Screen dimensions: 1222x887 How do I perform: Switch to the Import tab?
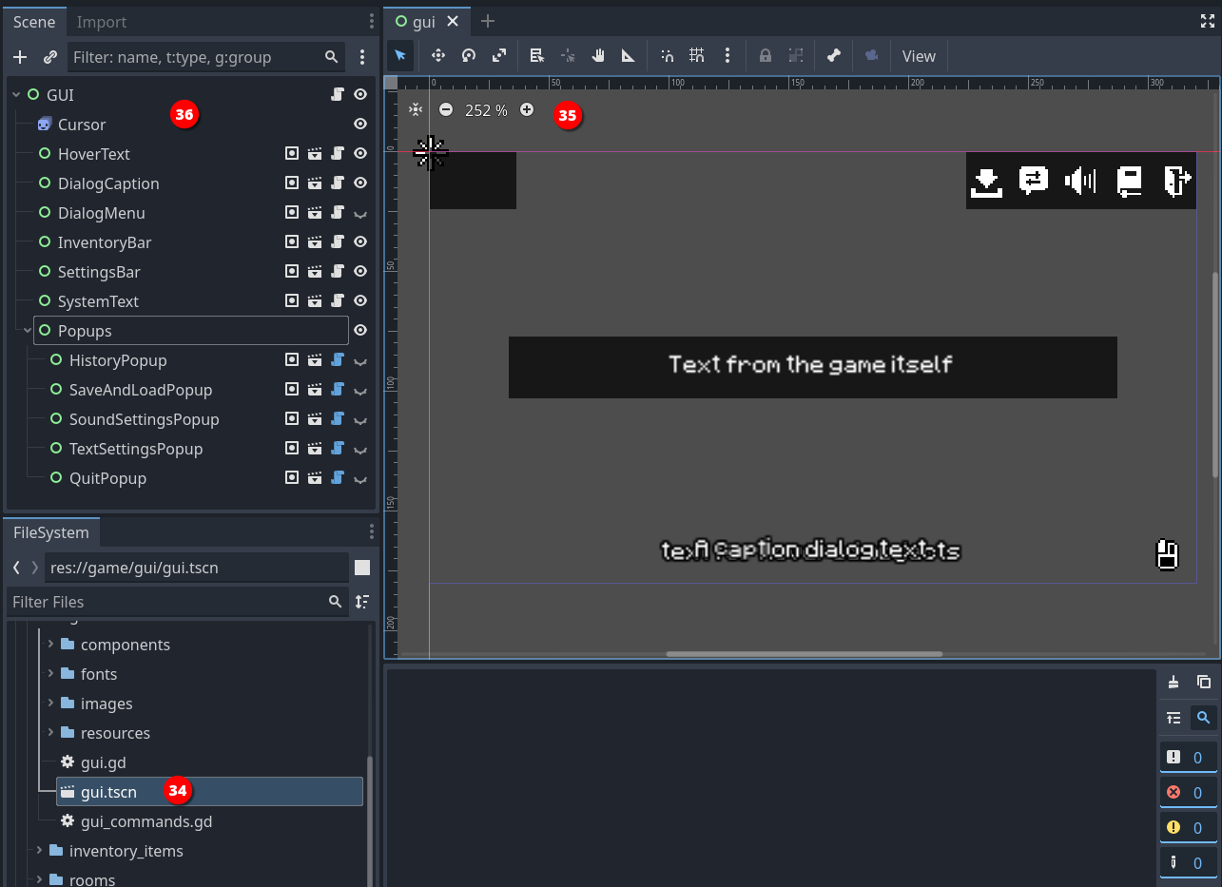[x=102, y=22]
